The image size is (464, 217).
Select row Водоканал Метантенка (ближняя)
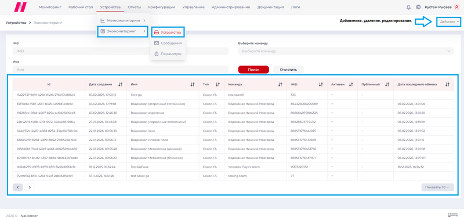pos(233,158)
